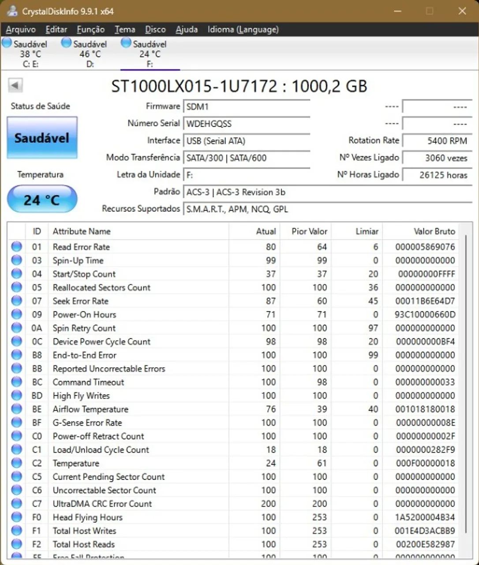The image size is (479, 565).
Task: Click status orb of Spin-Up Time row
Action: (17, 260)
